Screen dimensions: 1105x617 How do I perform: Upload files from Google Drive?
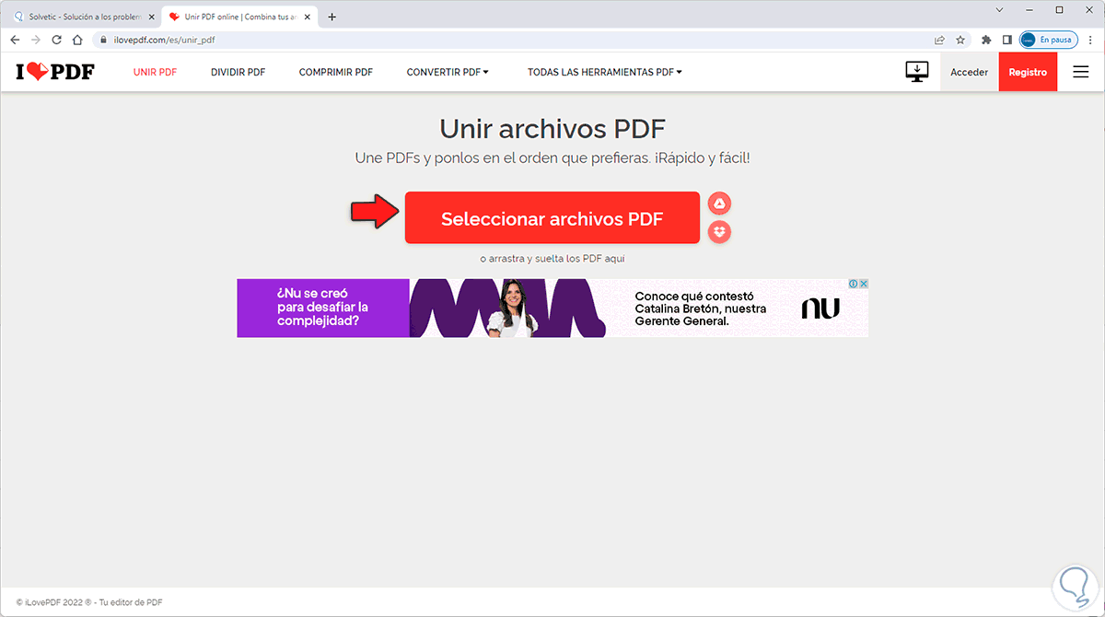point(719,203)
